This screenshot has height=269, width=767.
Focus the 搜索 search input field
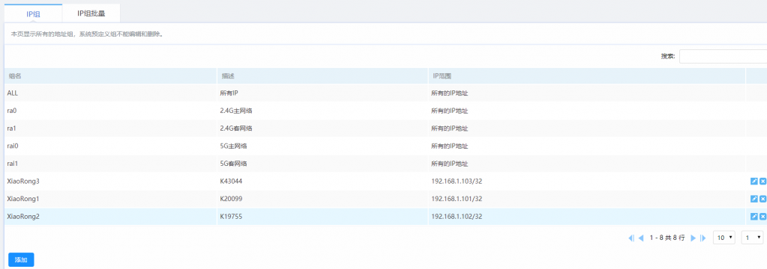click(723, 56)
